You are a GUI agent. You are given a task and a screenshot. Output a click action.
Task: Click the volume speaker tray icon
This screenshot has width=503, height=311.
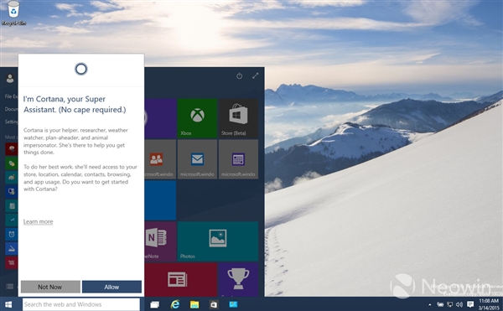tap(459, 304)
